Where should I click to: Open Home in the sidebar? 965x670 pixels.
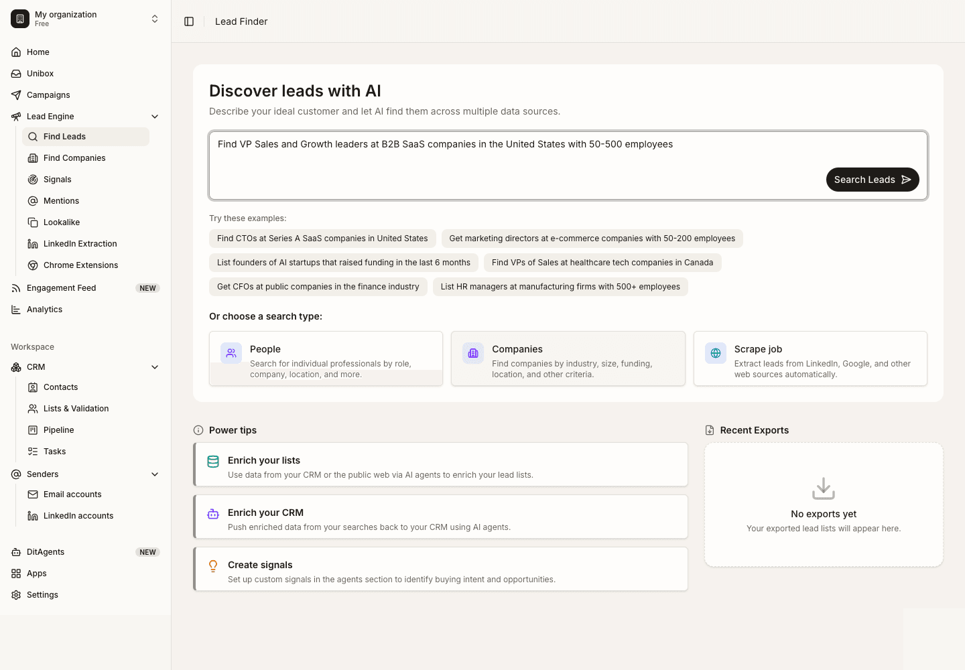tap(85, 52)
